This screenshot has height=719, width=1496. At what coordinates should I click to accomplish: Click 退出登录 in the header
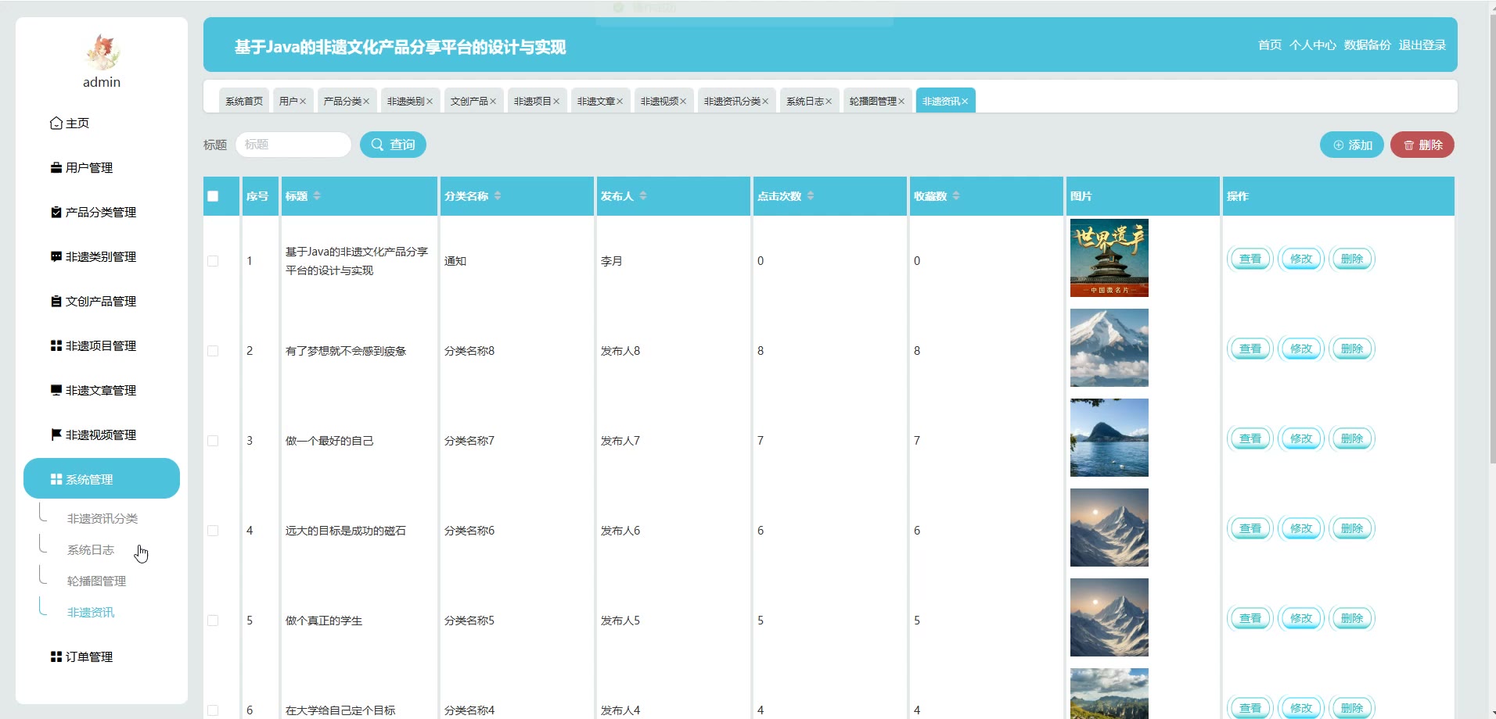[1422, 45]
